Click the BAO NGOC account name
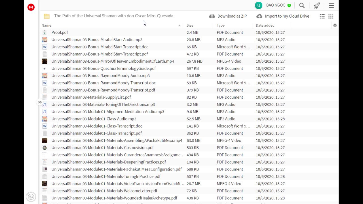 coord(276,5)
